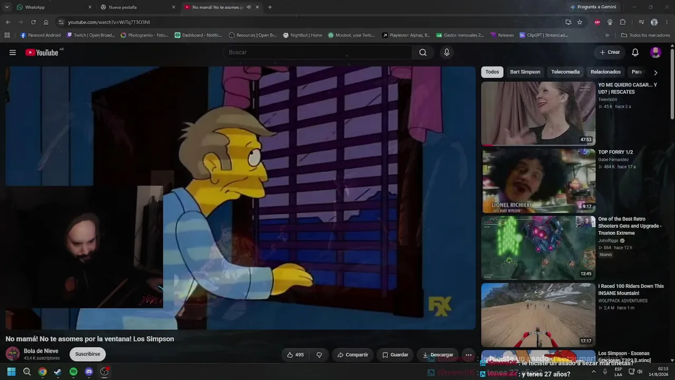Image resolution: width=675 pixels, height=380 pixels.
Task: Open Windows taskbar search
Action: coord(27,372)
